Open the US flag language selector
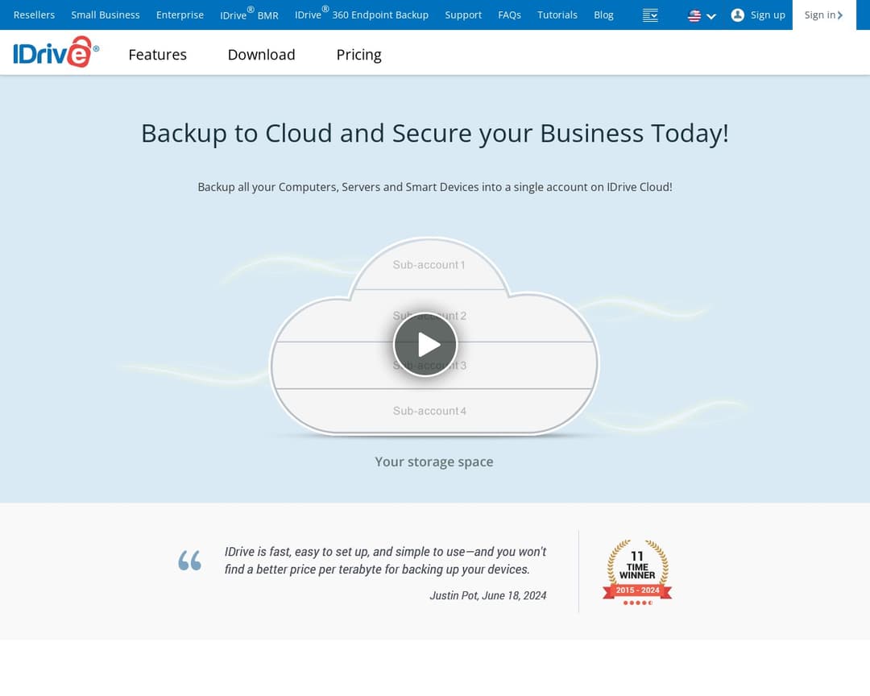Image resolution: width=870 pixels, height=696 pixels. pyautogui.click(x=702, y=15)
